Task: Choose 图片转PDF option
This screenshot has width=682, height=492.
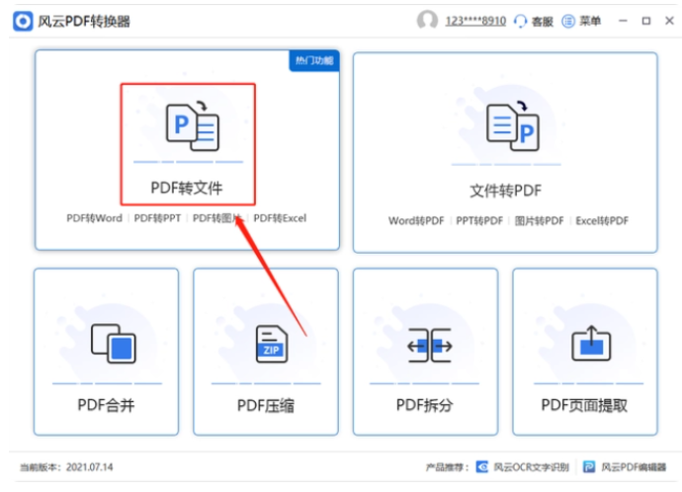Action: click(539, 220)
